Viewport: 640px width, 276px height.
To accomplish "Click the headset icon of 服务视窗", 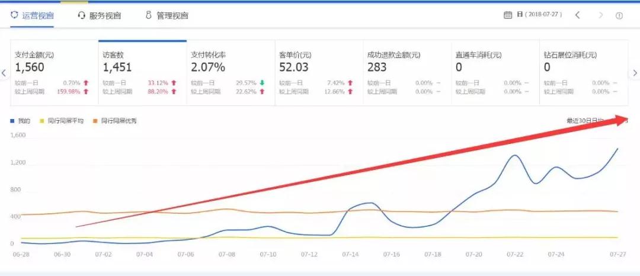I will pos(82,15).
